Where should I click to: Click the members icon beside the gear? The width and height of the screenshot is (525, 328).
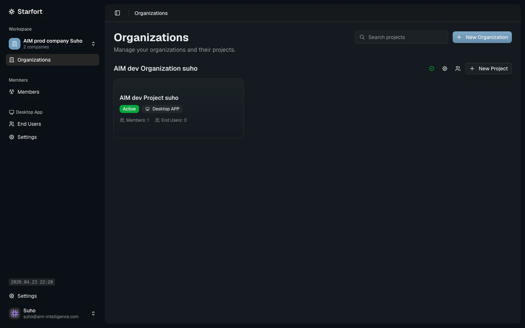coord(458,69)
